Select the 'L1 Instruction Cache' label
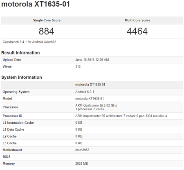Viewport: 184px width, 170px height. point(18,122)
